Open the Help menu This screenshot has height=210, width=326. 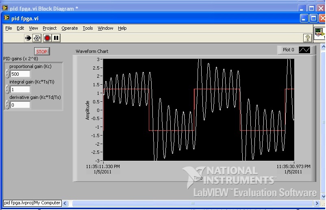pos(122,28)
